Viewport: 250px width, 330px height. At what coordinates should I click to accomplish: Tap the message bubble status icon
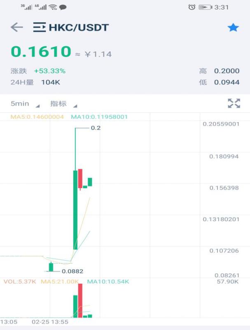[63, 7]
